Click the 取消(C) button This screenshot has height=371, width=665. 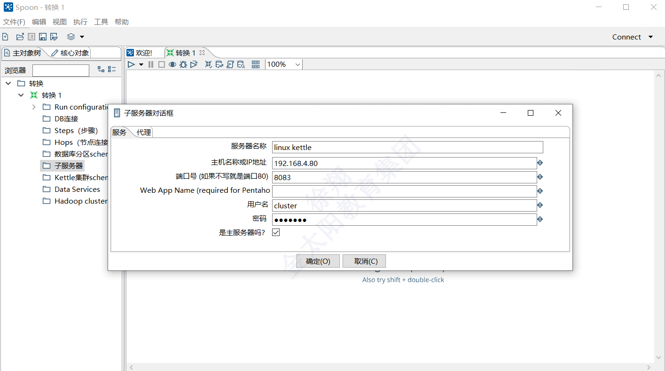(364, 261)
